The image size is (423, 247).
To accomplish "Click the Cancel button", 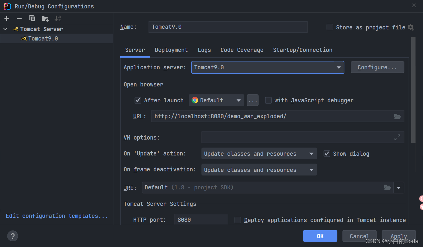I will point(359,236).
